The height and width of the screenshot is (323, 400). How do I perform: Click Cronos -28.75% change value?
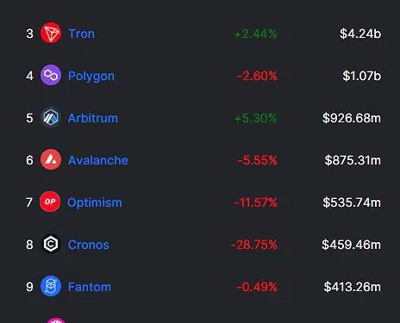(x=254, y=245)
